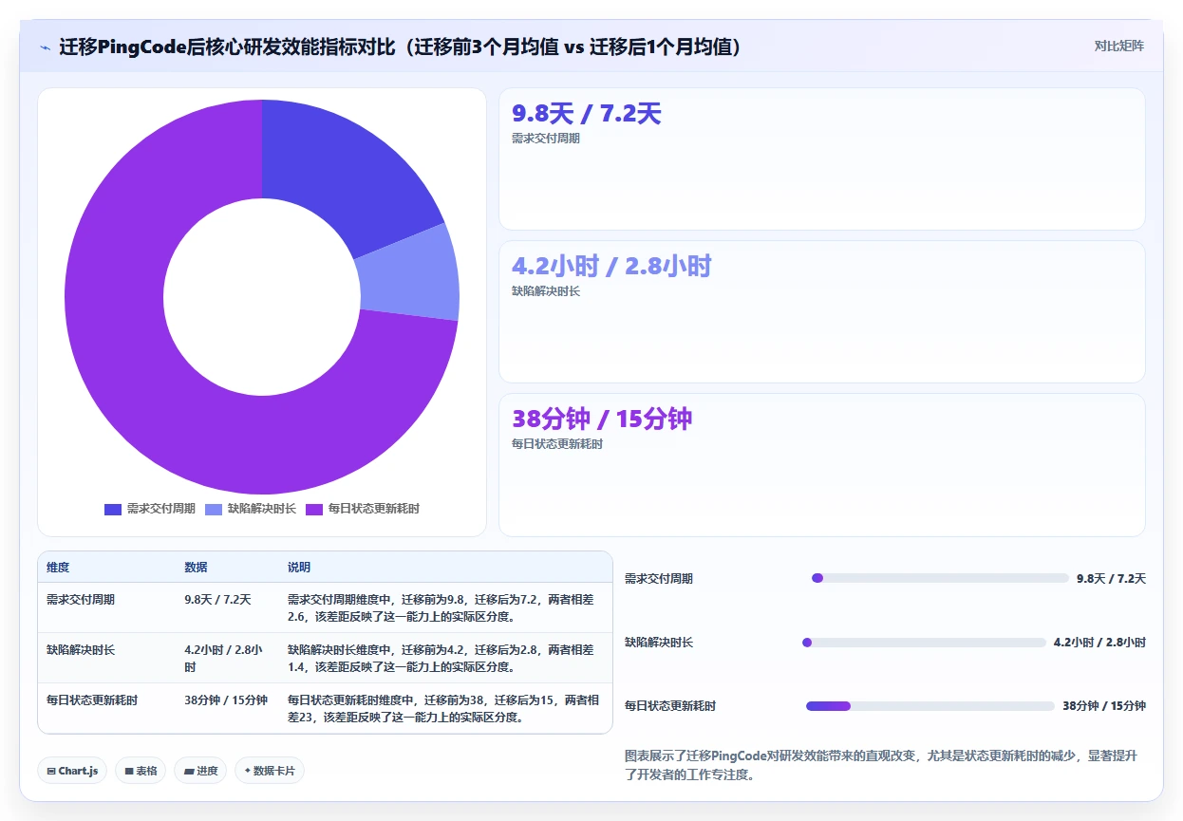Screen dimensions: 1183x821
Task: Click the 4.2小时 / 2.8小时 value beside progress bar
Action: coord(1099,643)
